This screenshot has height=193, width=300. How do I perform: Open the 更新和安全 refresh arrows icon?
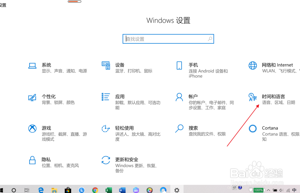[106, 160]
